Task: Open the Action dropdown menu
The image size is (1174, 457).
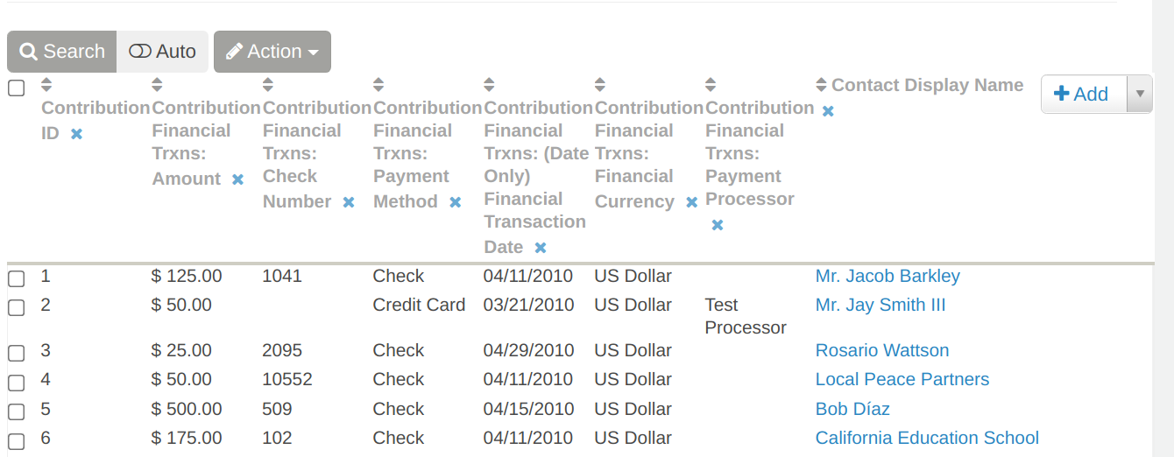Action: coord(272,52)
